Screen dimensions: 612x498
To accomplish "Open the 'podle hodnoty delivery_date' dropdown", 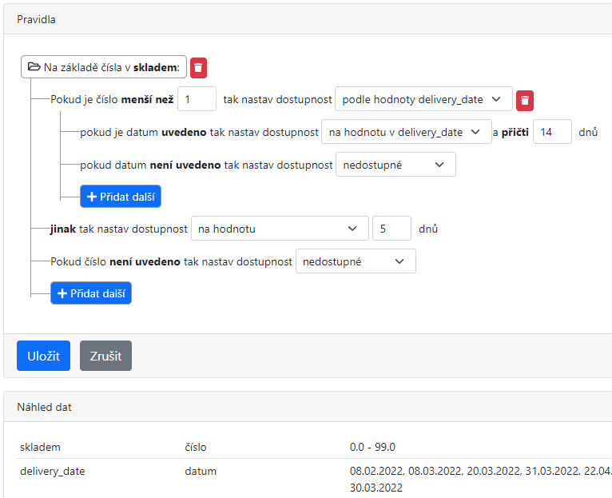I will (x=423, y=99).
